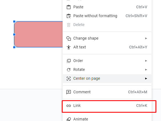Expand the Rotate submenu arrow
Viewport: 161px width, 121px height.
tap(146, 69)
